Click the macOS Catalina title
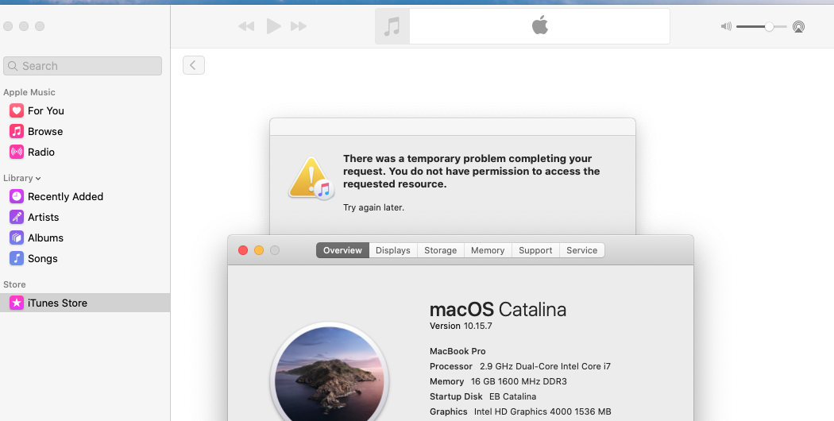 [498, 309]
